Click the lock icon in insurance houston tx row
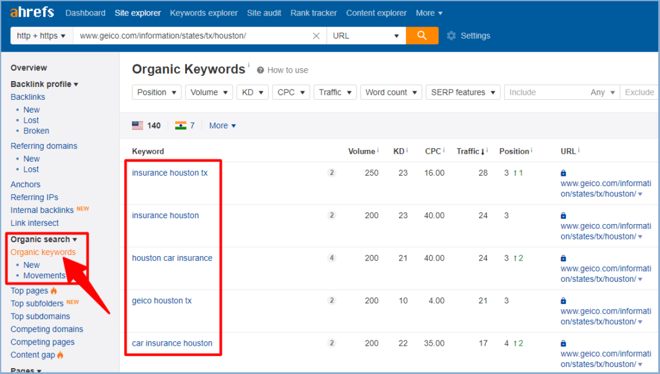The image size is (660, 374). [563, 173]
